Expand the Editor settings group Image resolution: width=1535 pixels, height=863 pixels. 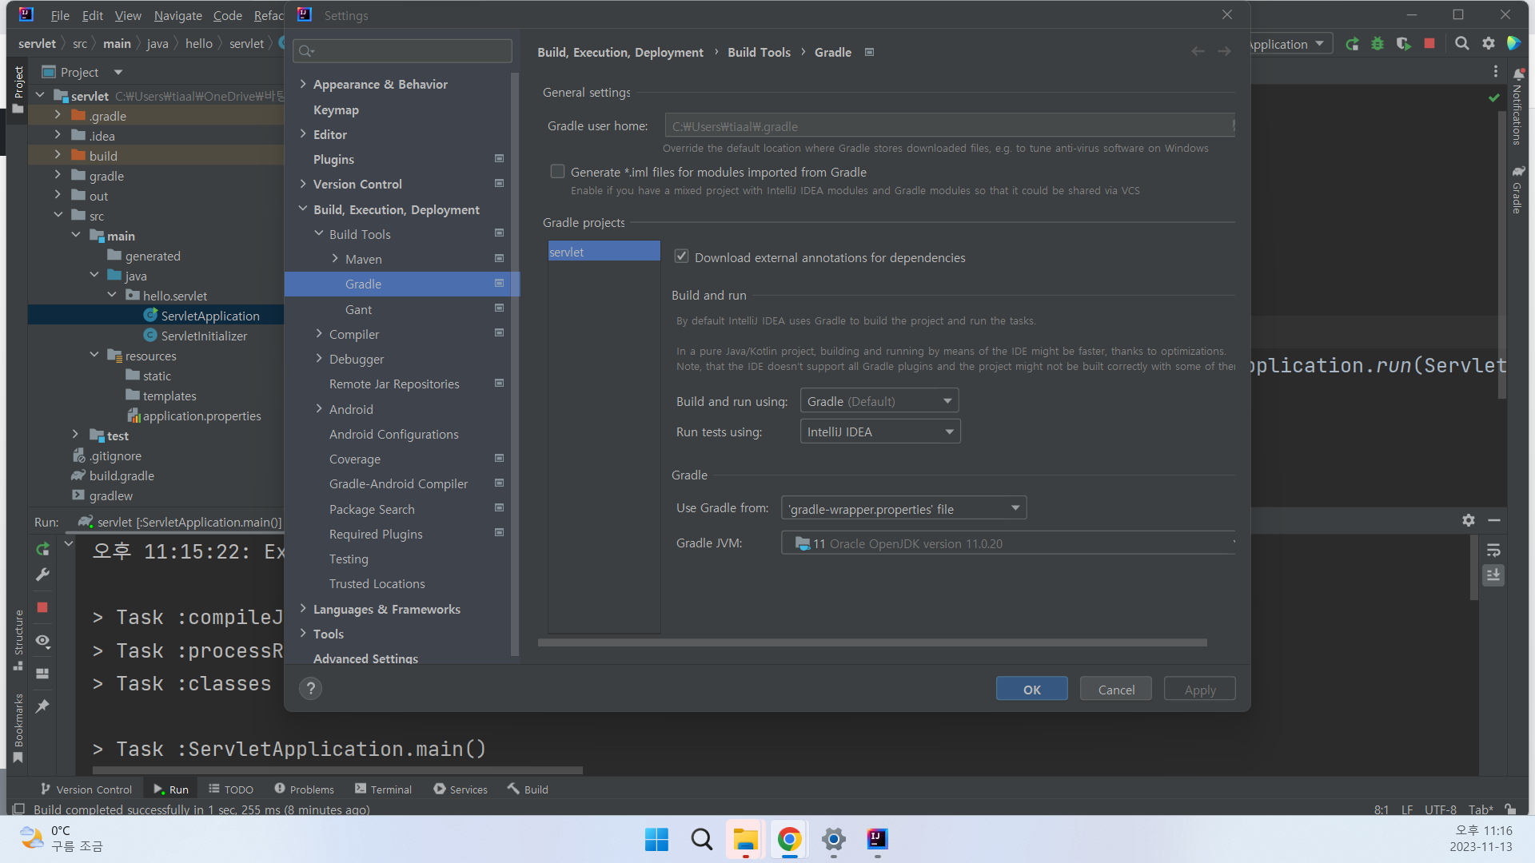click(x=303, y=134)
